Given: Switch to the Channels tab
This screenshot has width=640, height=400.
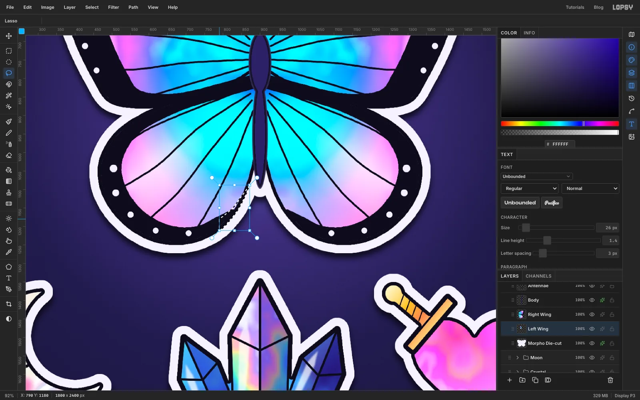Looking at the screenshot, I should point(538,276).
